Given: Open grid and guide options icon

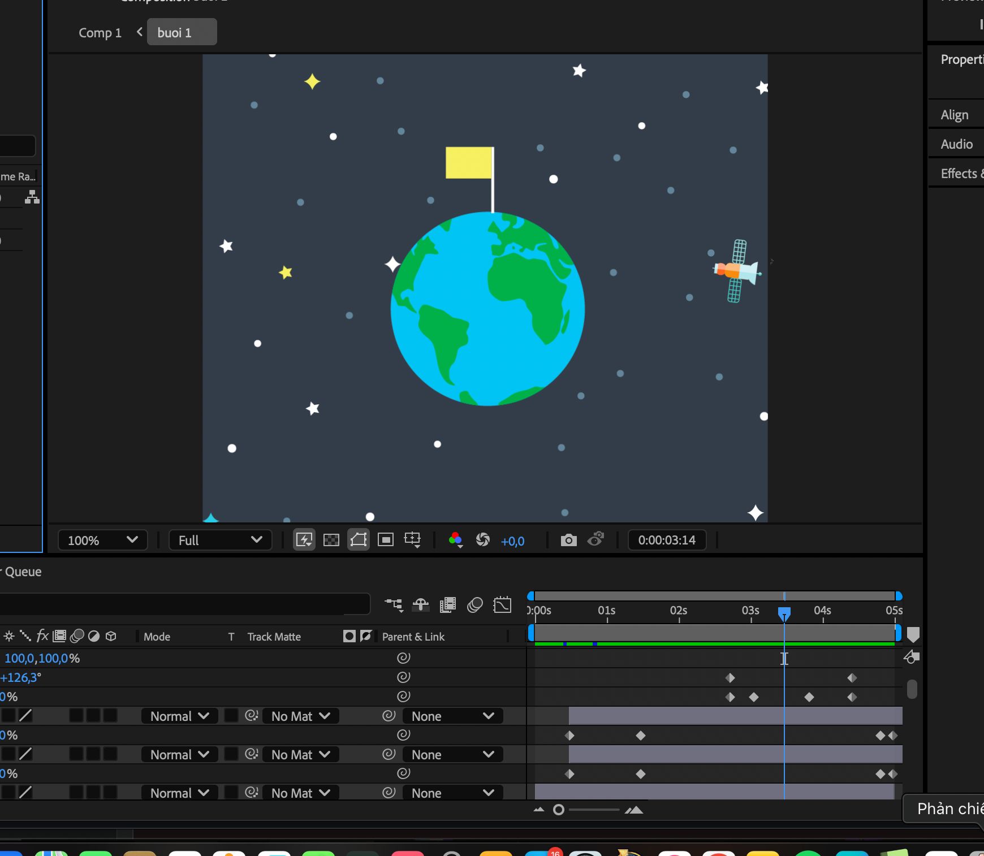Looking at the screenshot, I should click(413, 540).
